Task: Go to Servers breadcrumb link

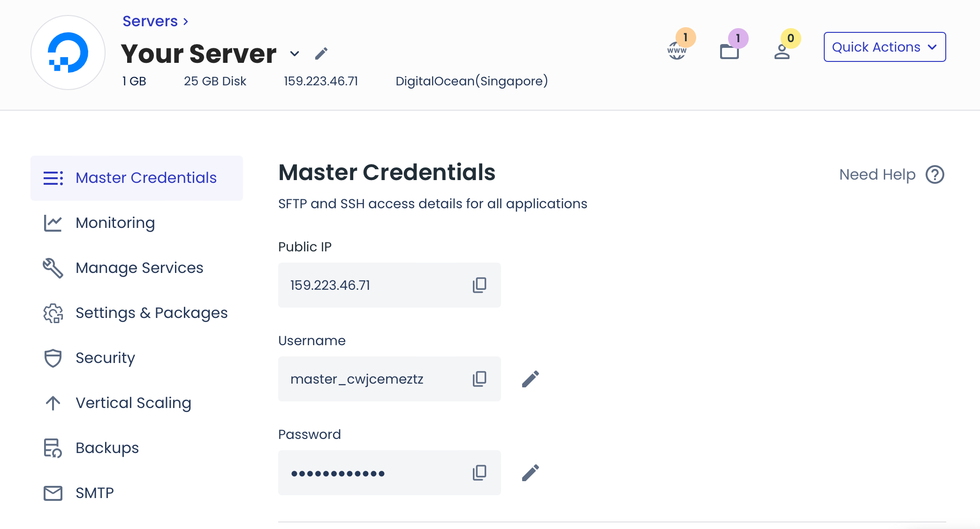Action: click(150, 21)
